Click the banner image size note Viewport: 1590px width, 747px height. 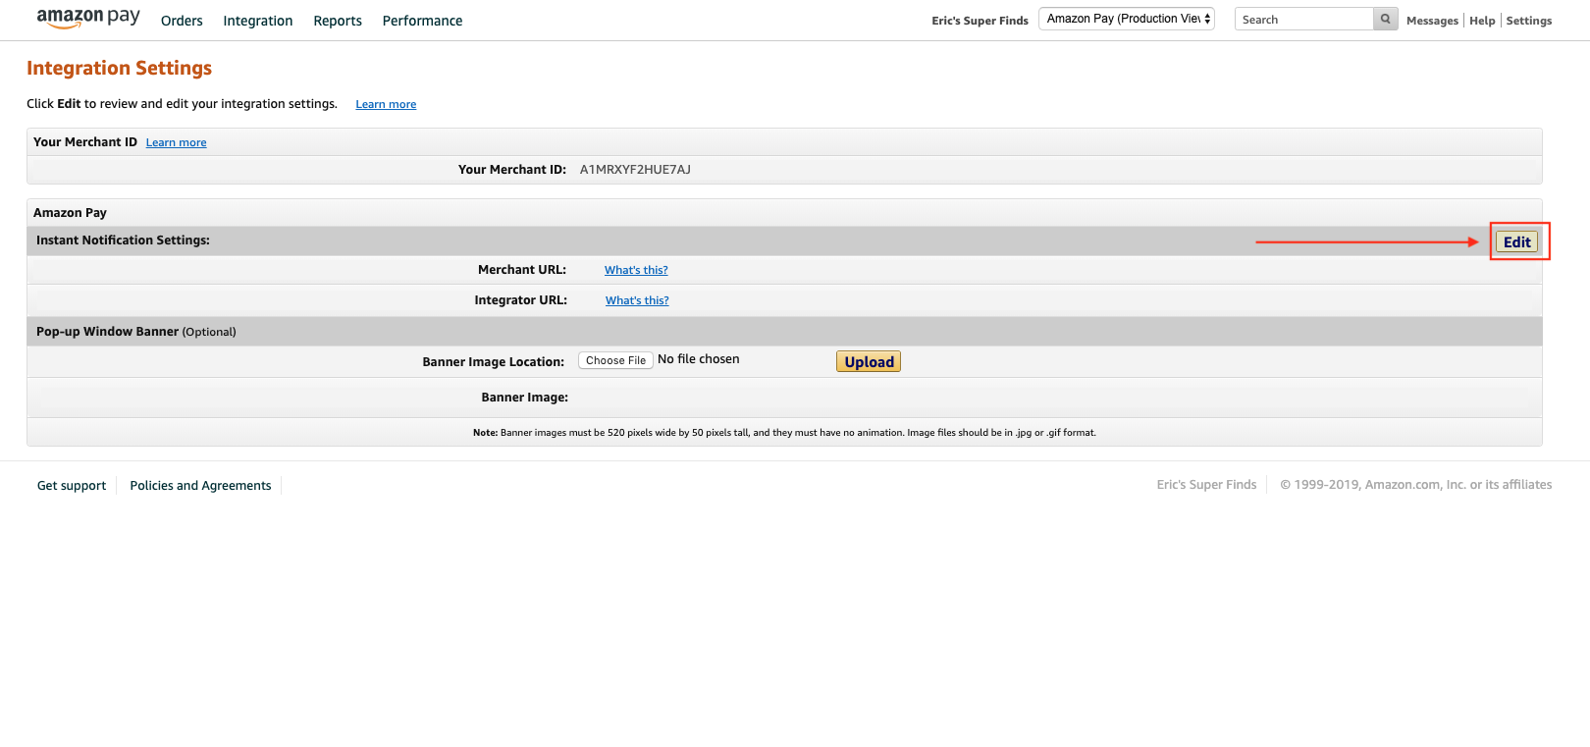[x=784, y=432]
